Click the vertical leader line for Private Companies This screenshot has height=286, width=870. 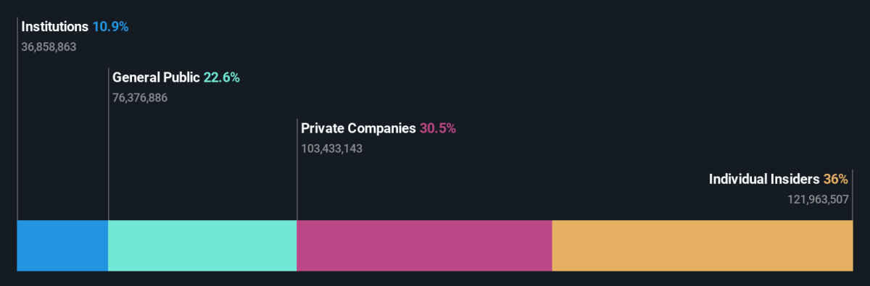(x=297, y=170)
